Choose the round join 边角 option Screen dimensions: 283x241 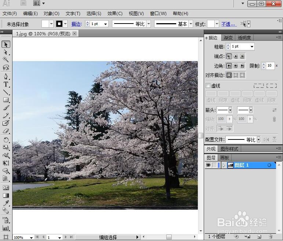tap(236, 66)
